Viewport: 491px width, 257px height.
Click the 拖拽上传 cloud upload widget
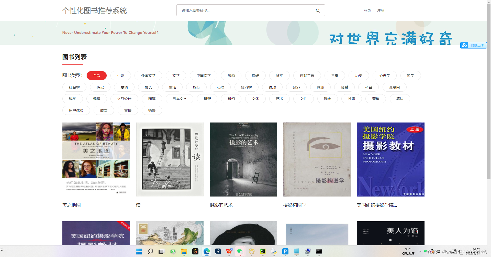click(473, 45)
